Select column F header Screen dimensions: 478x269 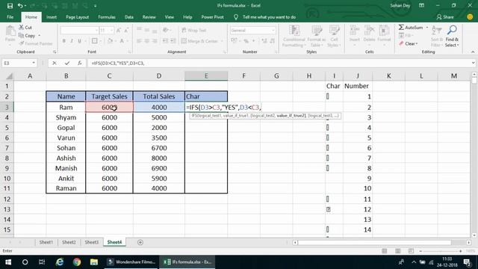[x=244, y=76]
